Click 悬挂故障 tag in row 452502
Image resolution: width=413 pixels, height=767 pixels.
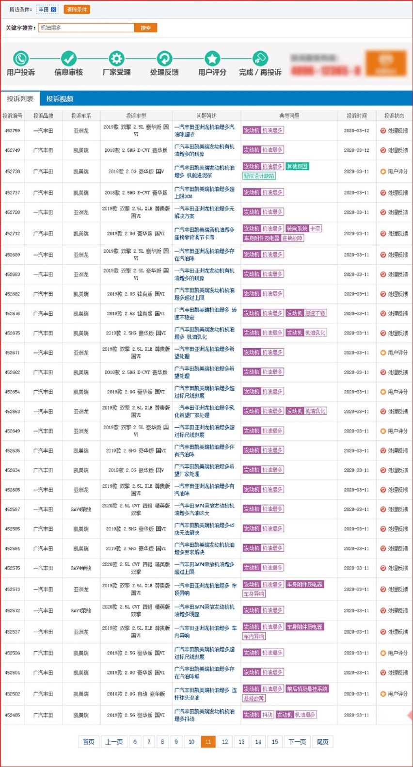point(254,699)
